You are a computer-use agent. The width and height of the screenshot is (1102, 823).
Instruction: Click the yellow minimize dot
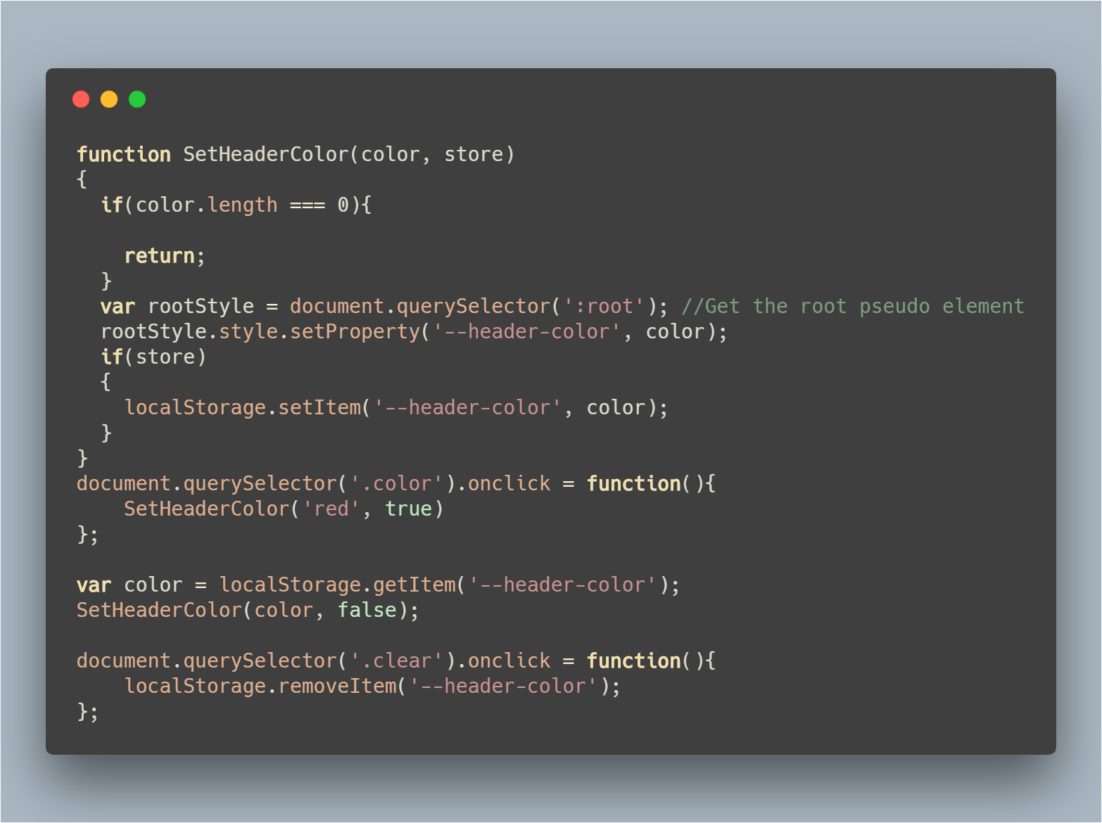109,99
